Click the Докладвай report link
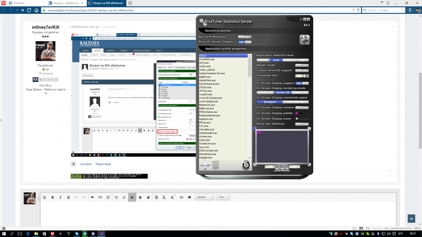 (109, 27)
